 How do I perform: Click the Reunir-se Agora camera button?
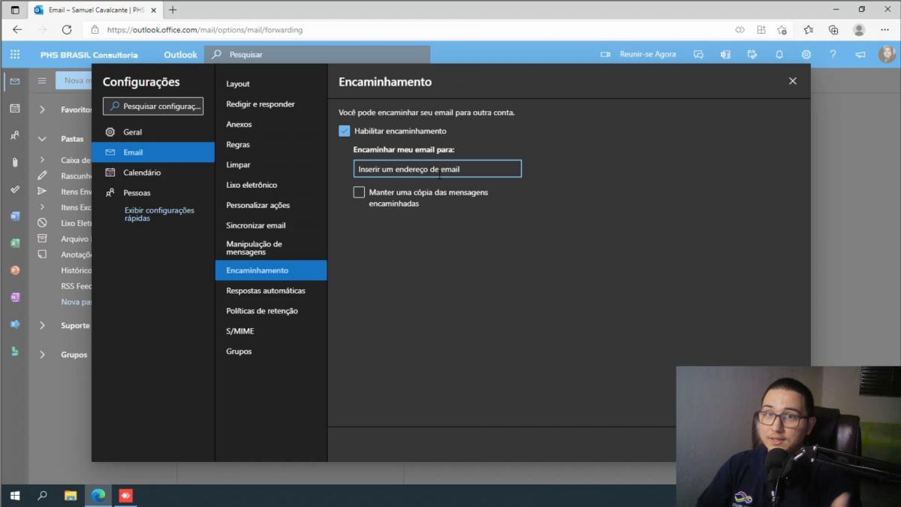click(x=638, y=55)
